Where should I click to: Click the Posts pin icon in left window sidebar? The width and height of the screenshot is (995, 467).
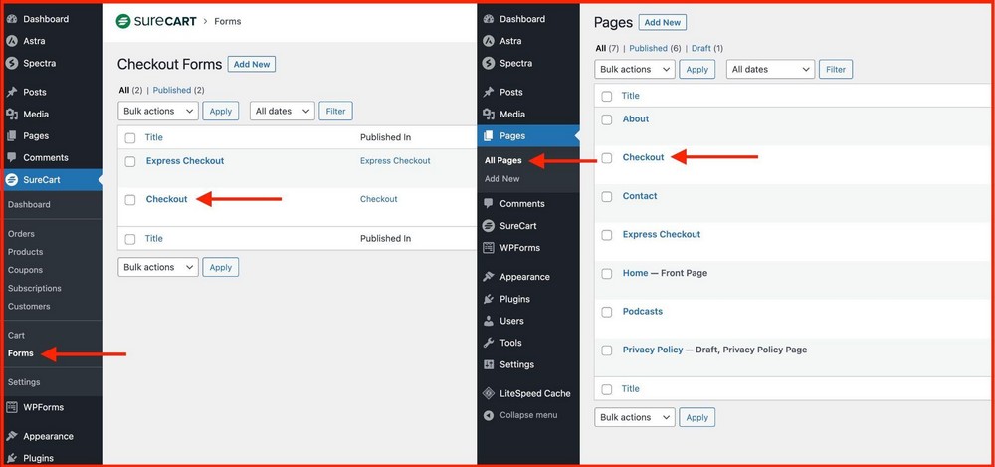pyautogui.click(x=11, y=92)
